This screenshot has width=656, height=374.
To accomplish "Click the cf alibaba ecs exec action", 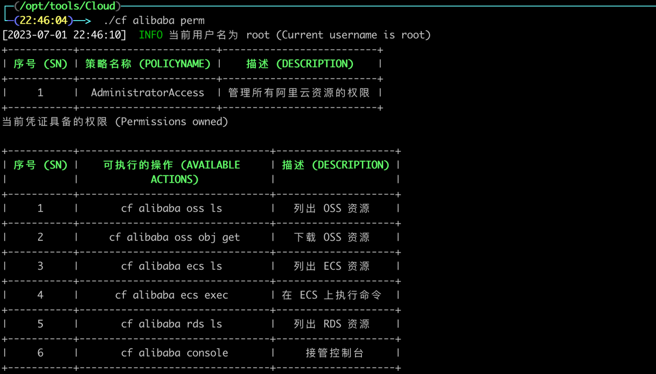I will tap(172, 295).
